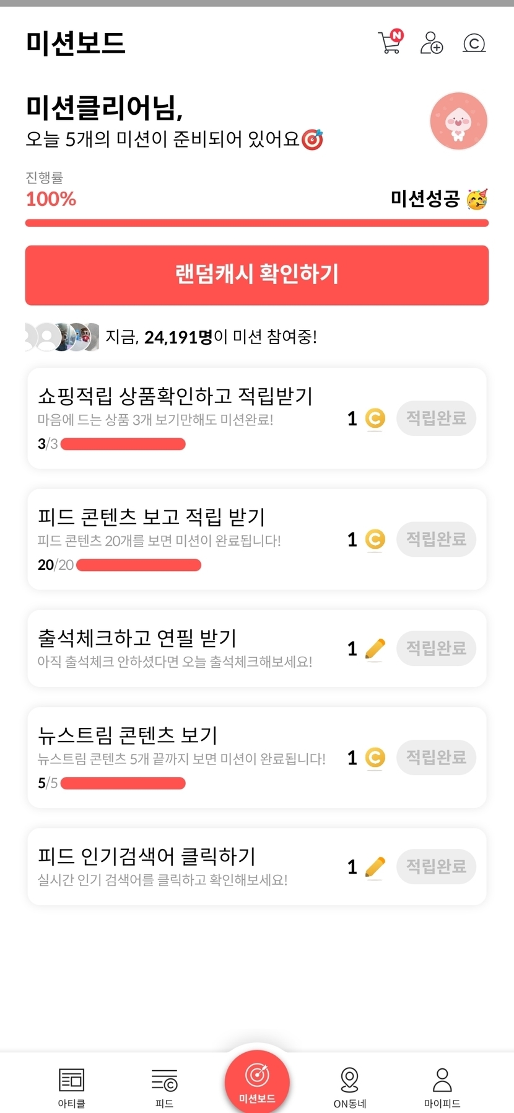Tap the mission participants avatar group
The width and height of the screenshot is (514, 1113).
pyautogui.click(x=62, y=337)
